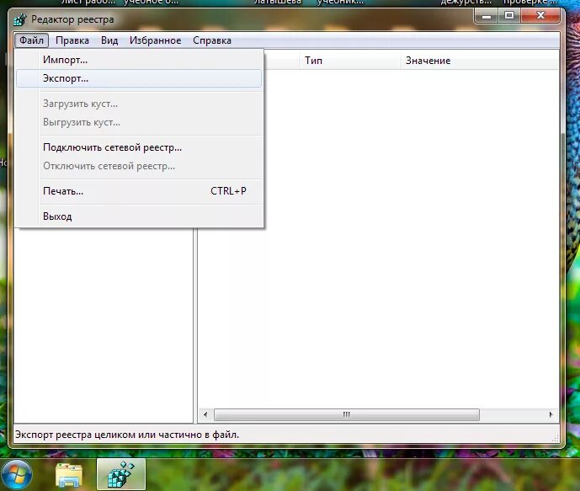Click the Тип column header
The width and height of the screenshot is (580, 491).
click(349, 61)
